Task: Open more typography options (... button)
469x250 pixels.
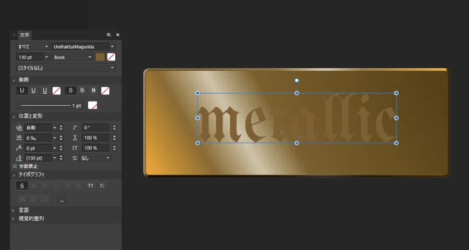Action: 61,200
